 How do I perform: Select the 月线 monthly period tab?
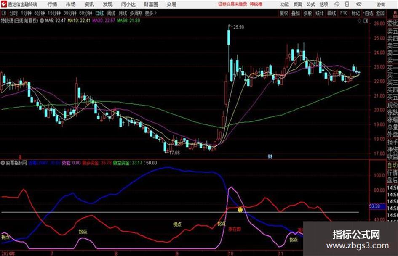[123, 13]
